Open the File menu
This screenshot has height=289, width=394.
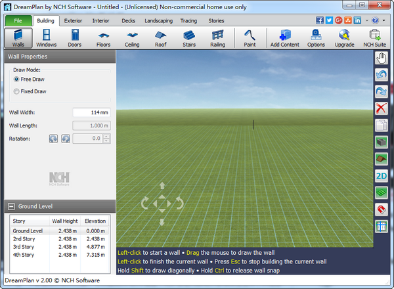pyautogui.click(x=18, y=21)
